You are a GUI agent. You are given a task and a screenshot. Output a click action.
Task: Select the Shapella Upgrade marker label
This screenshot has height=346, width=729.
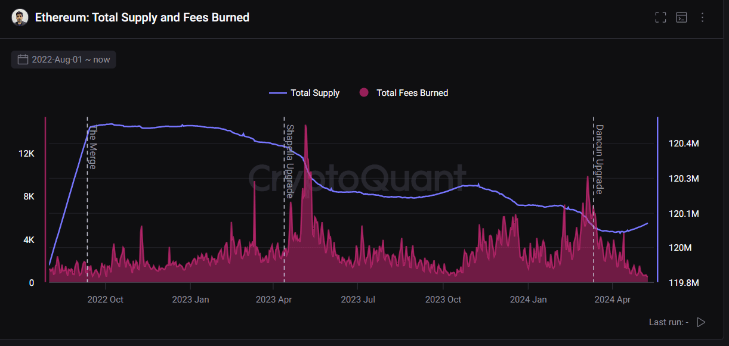[289, 161]
